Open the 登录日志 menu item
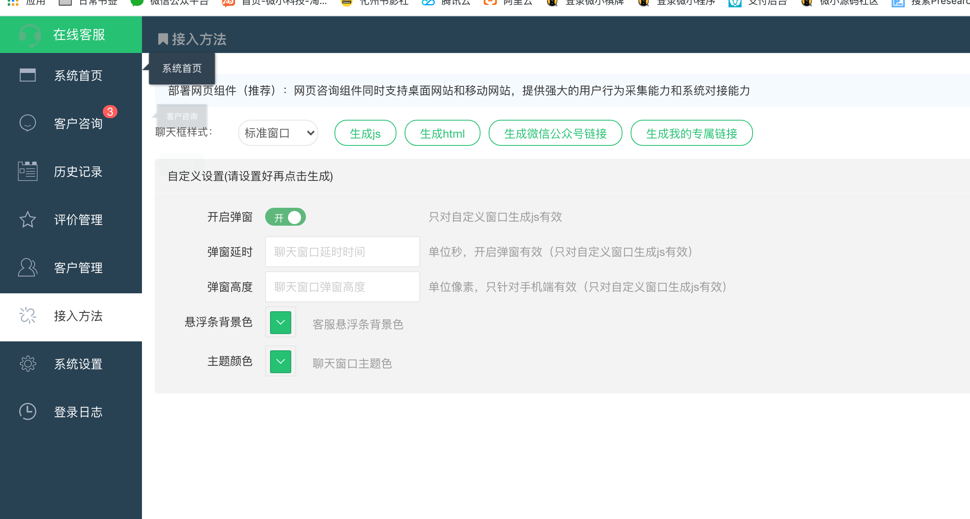The width and height of the screenshot is (970, 519). pyautogui.click(x=71, y=412)
